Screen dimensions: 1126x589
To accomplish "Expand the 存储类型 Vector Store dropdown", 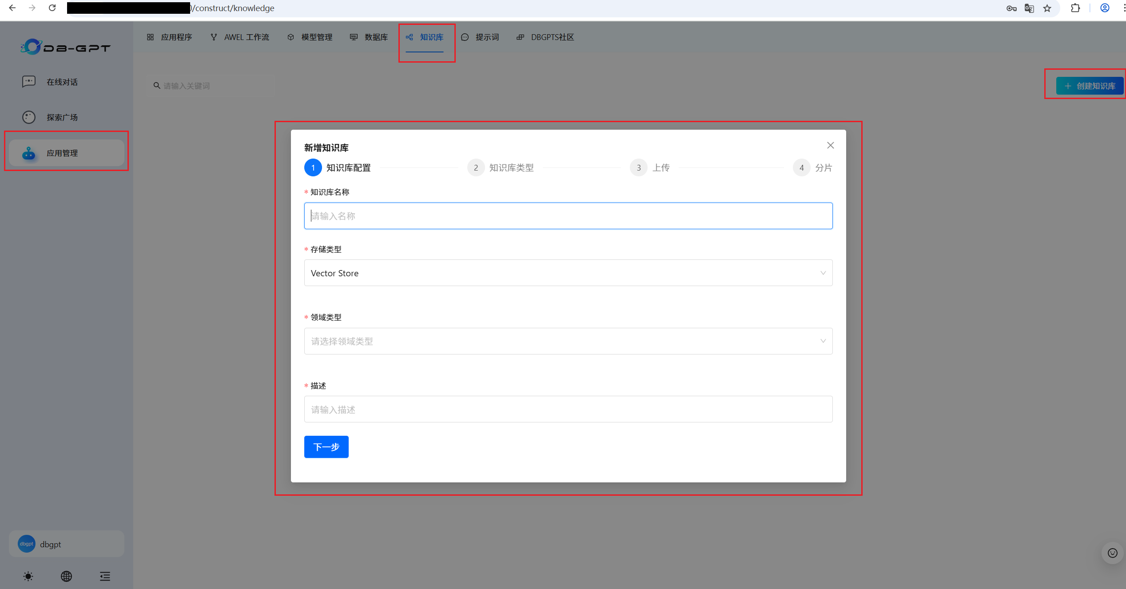I will click(x=568, y=273).
